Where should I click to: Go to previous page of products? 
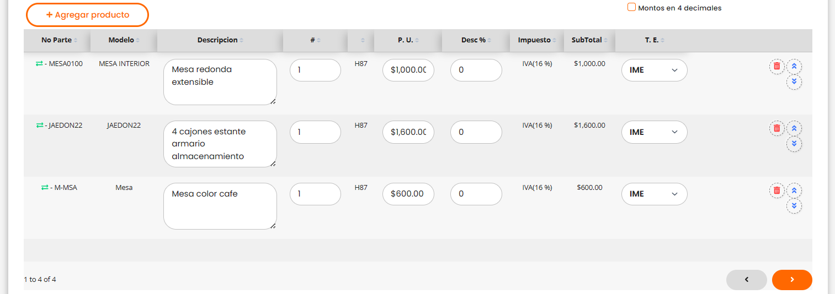click(x=746, y=280)
